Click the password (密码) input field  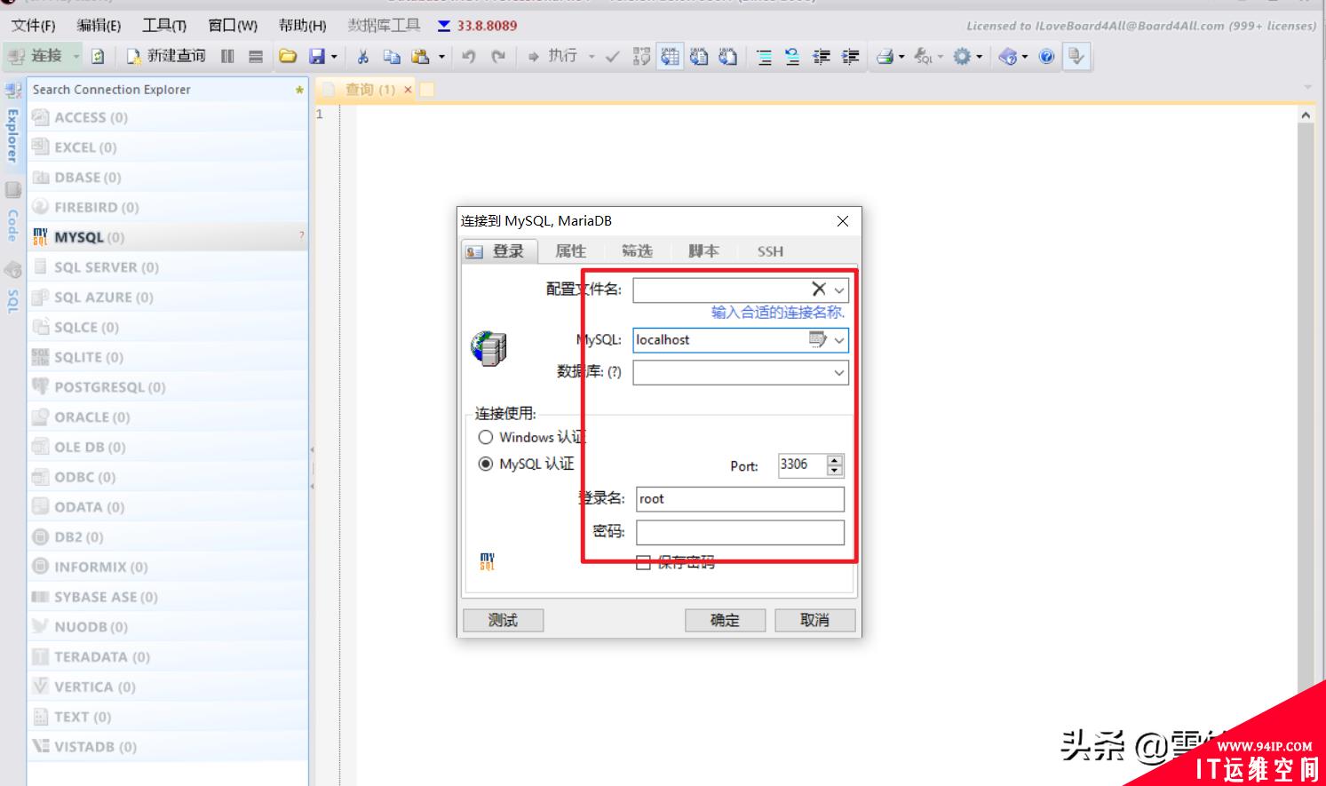(740, 532)
